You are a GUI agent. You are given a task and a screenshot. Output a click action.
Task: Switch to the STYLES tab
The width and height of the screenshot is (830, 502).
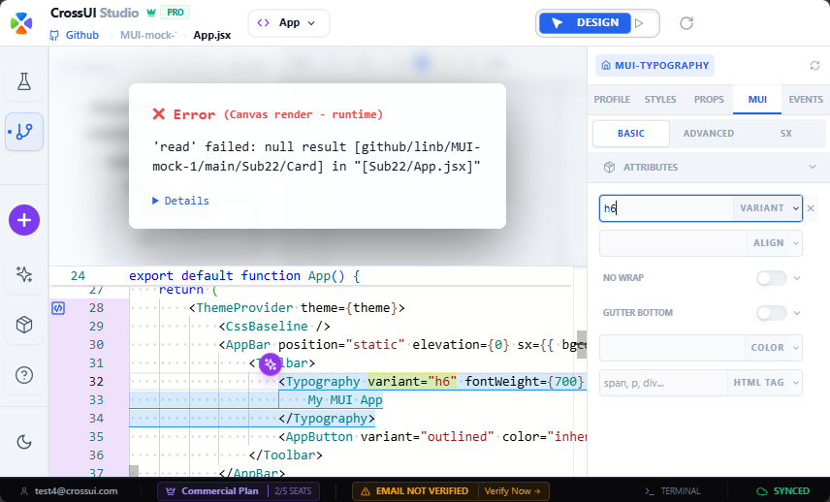pyautogui.click(x=660, y=100)
